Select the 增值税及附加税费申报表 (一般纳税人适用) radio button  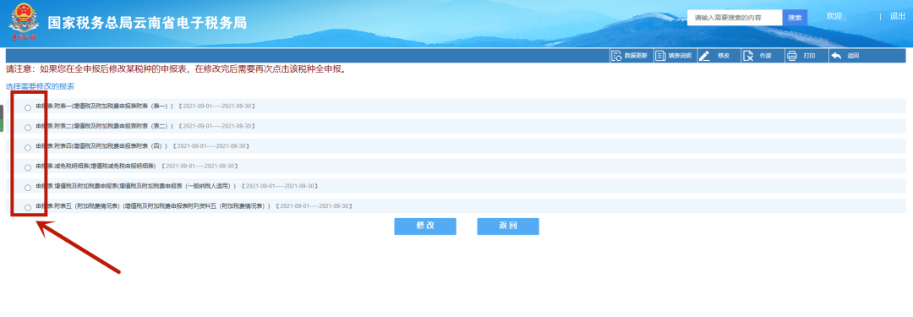28,188
